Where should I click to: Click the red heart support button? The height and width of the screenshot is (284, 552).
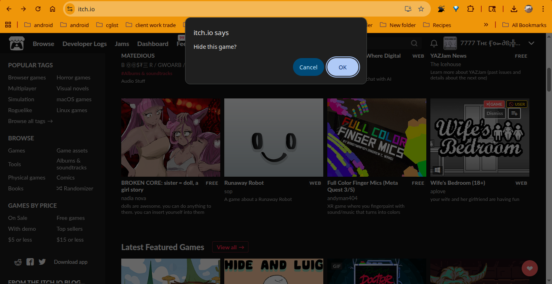point(530,268)
